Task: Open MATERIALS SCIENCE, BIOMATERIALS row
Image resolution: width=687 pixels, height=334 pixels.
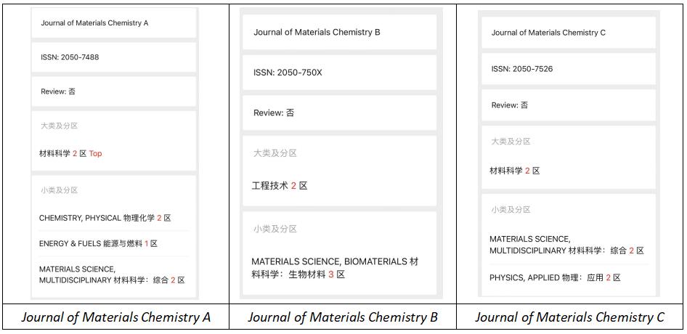Action: click(340, 268)
